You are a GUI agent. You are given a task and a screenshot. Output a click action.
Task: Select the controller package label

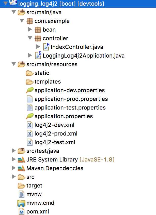point(55,38)
